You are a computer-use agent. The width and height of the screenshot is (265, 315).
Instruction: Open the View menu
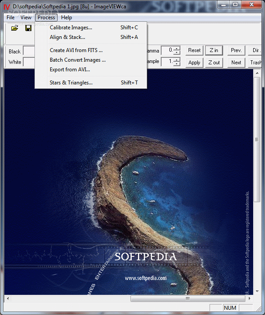coord(26,17)
